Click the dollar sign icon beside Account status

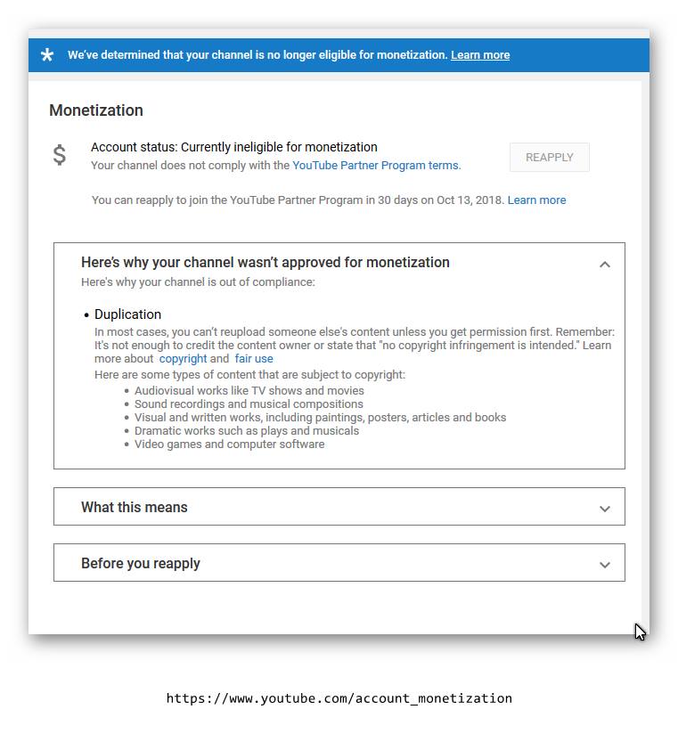(60, 155)
